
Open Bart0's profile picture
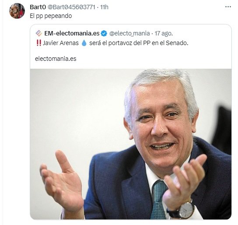[x=17, y=11]
